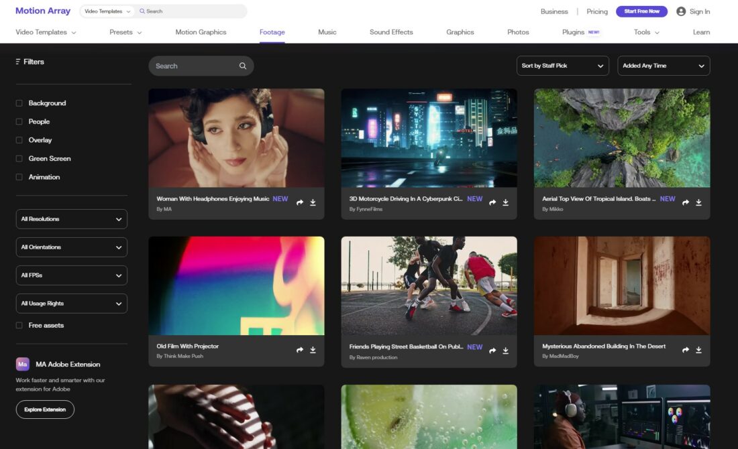Download the Old Film With Projector clip
Screen dimensions: 738x449
point(313,350)
